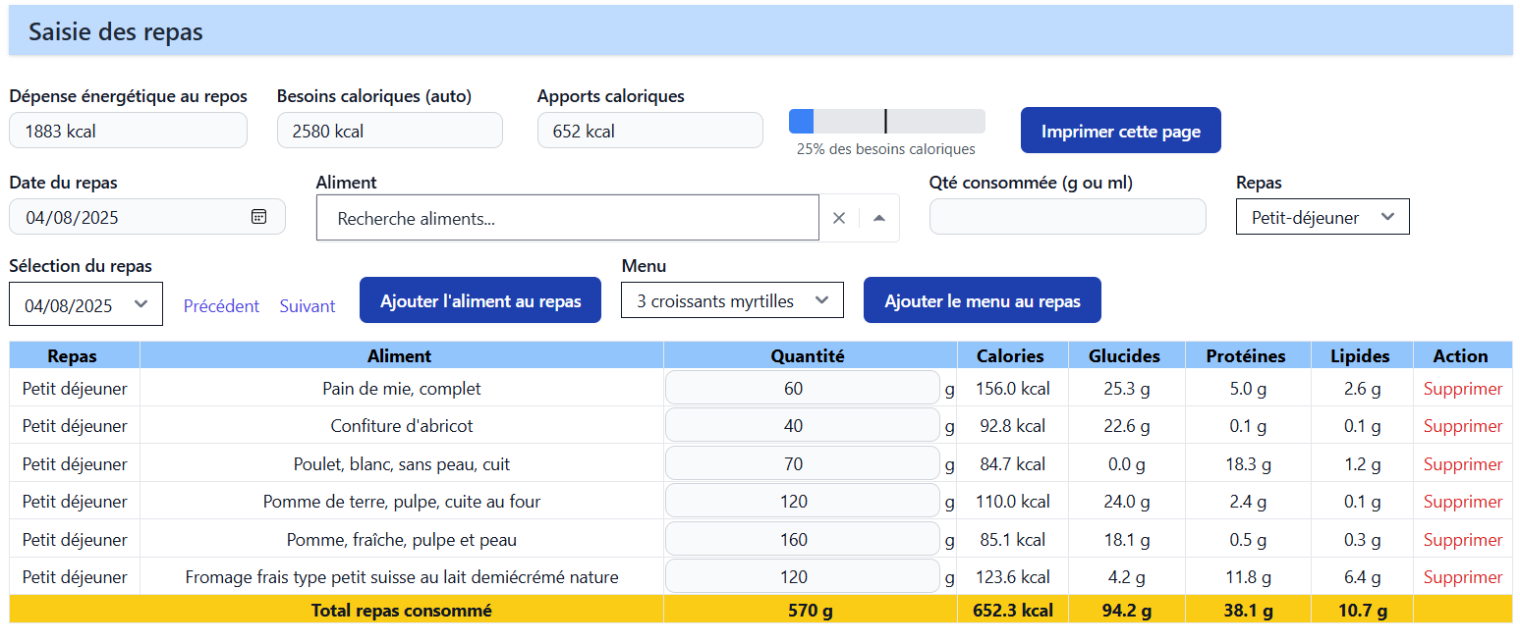The width and height of the screenshot is (1520, 644).
Task: Click the total 94.2 g glucides cell
Action: point(1125,610)
